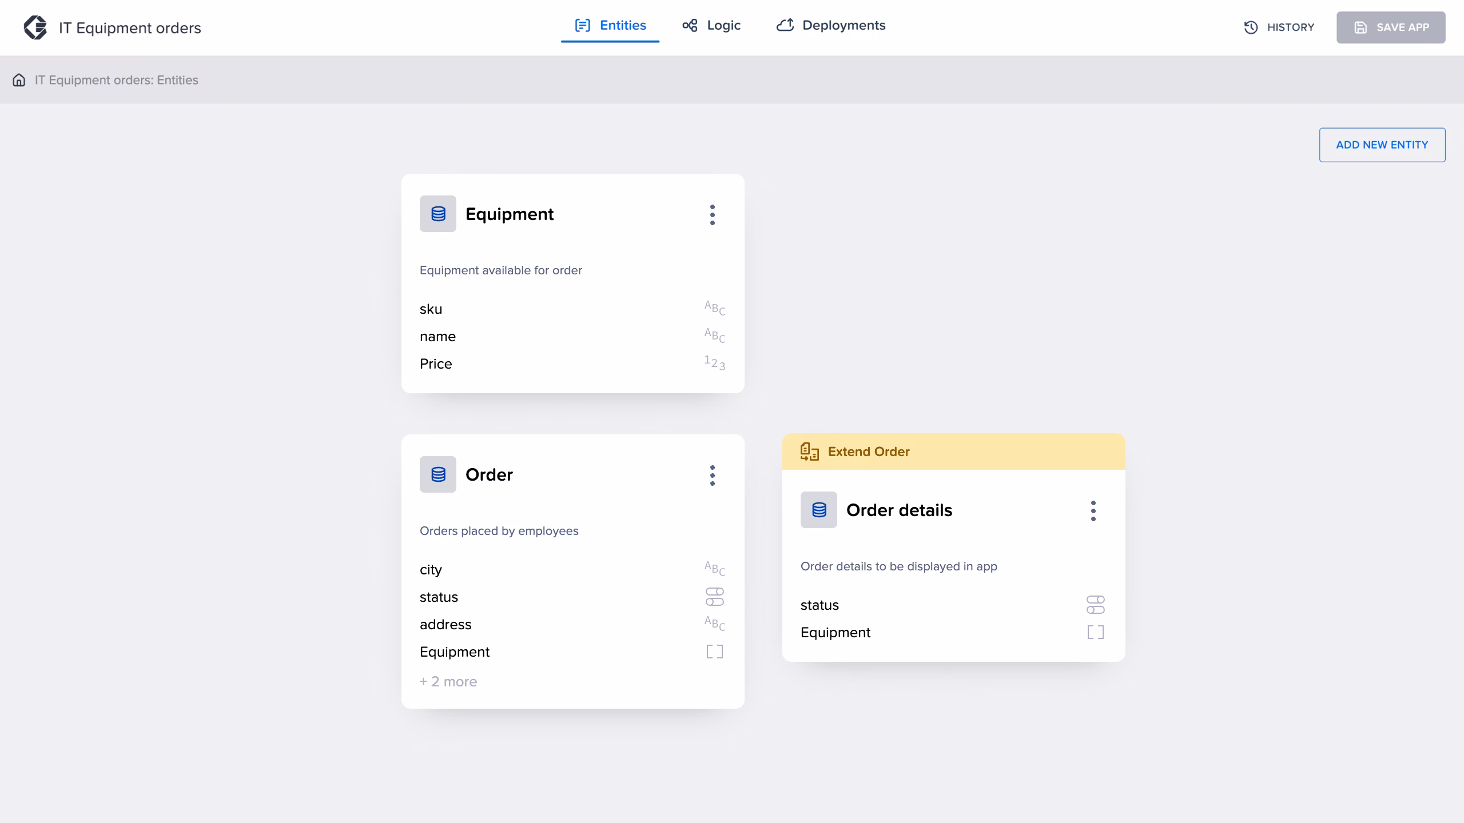Click the Extend Order banner icon
Image resolution: width=1464 pixels, height=823 pixels.
(x=809, y=452)
